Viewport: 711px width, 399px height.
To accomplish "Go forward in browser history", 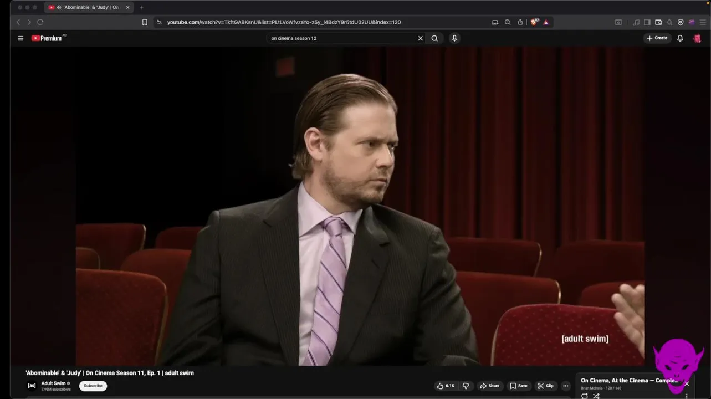I will (x=29, y=22).
